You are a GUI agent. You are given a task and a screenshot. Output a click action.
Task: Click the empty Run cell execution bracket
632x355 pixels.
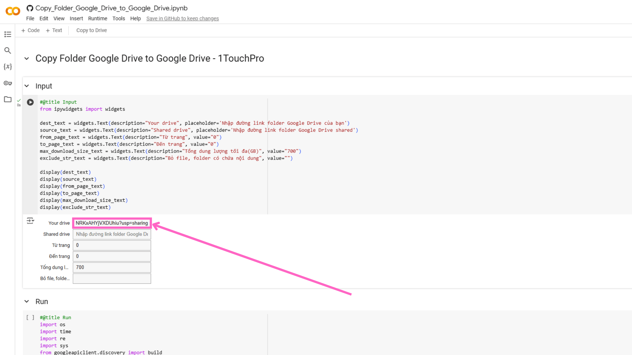point(30,318)
